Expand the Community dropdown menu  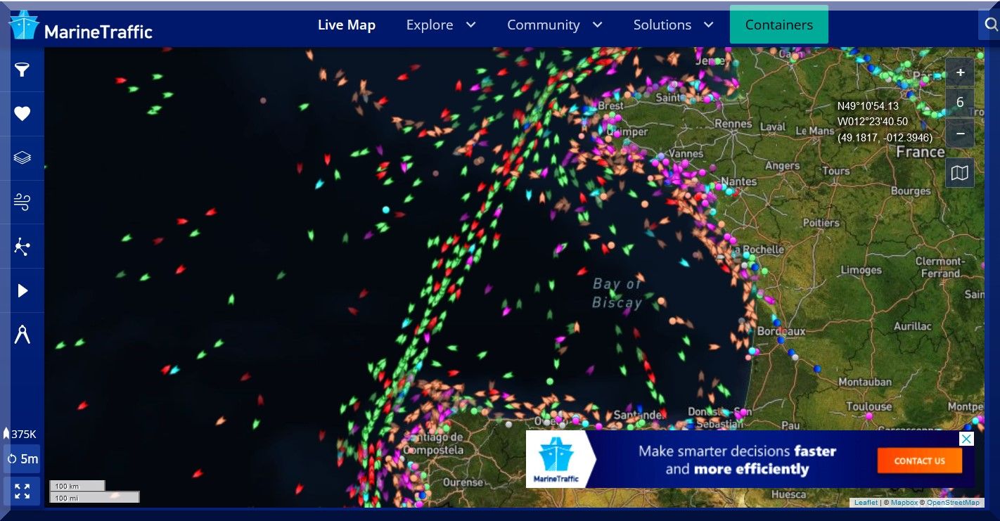pyautogui.click(x=554, y=25)
